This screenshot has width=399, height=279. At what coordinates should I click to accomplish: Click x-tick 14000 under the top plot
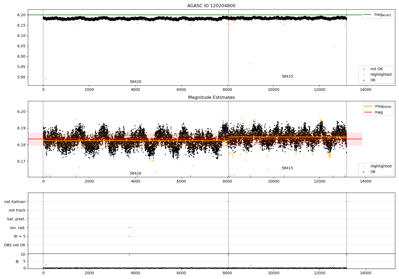click(365, 90)
